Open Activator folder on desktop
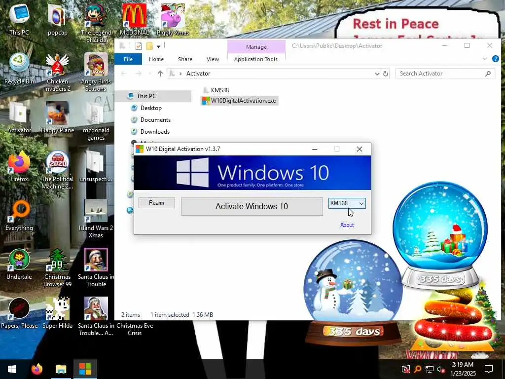 (x=19, y=117)
